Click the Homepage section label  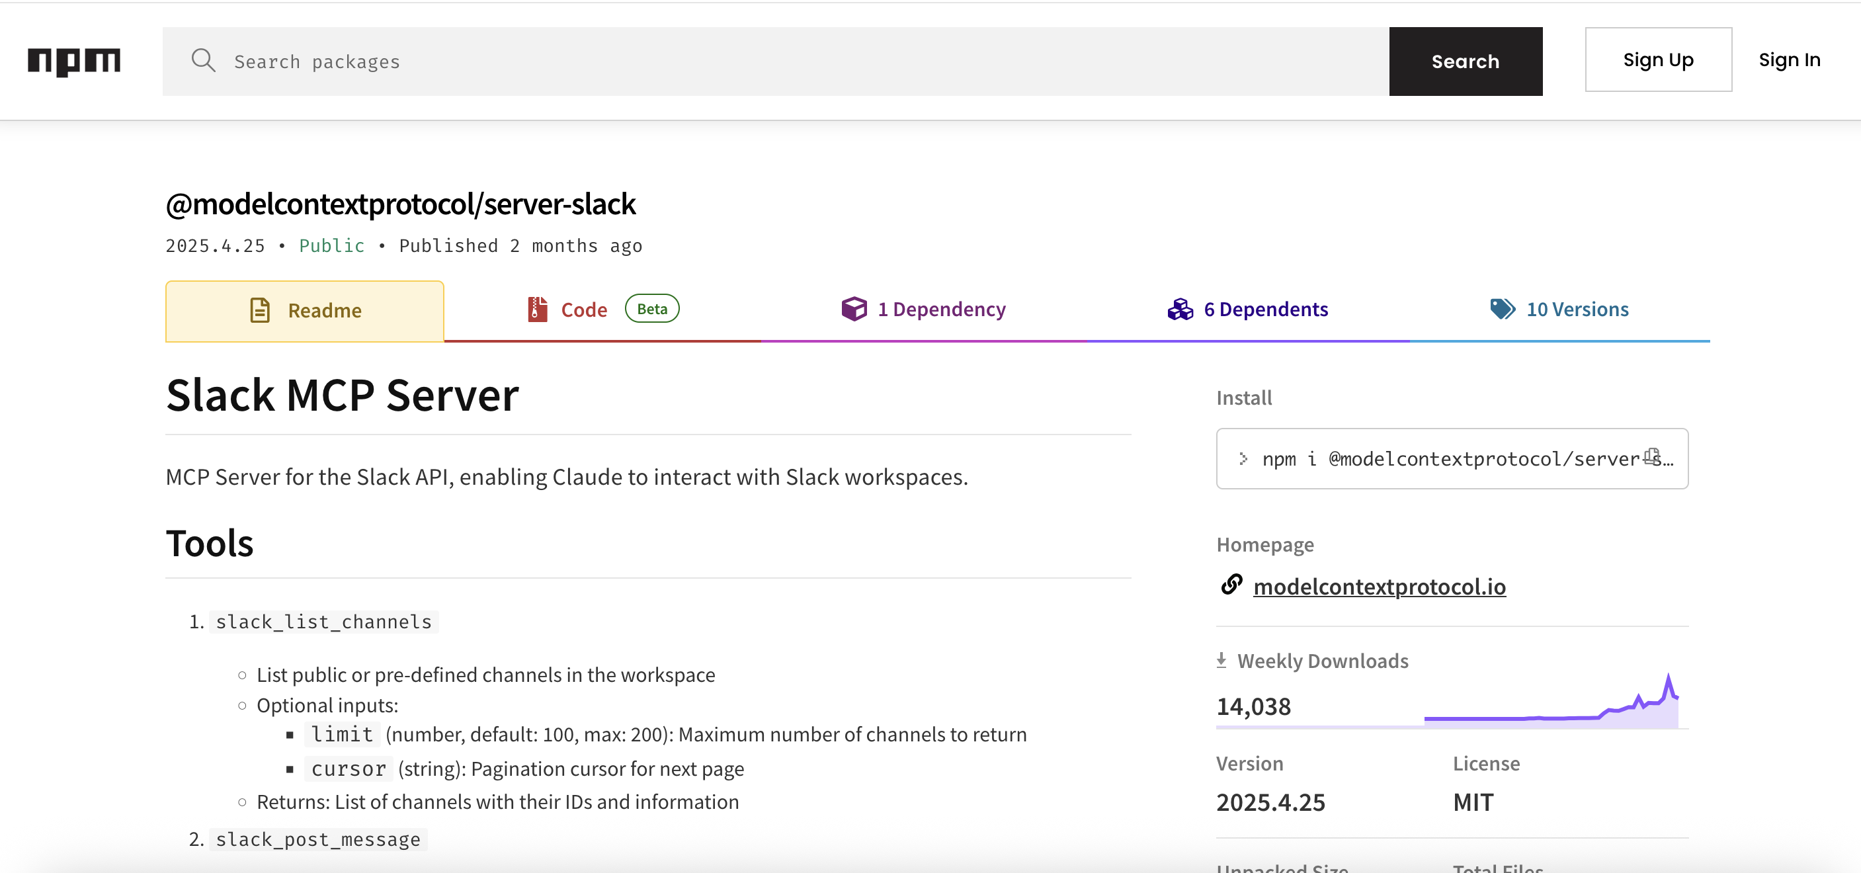(x=1265, y=544)
